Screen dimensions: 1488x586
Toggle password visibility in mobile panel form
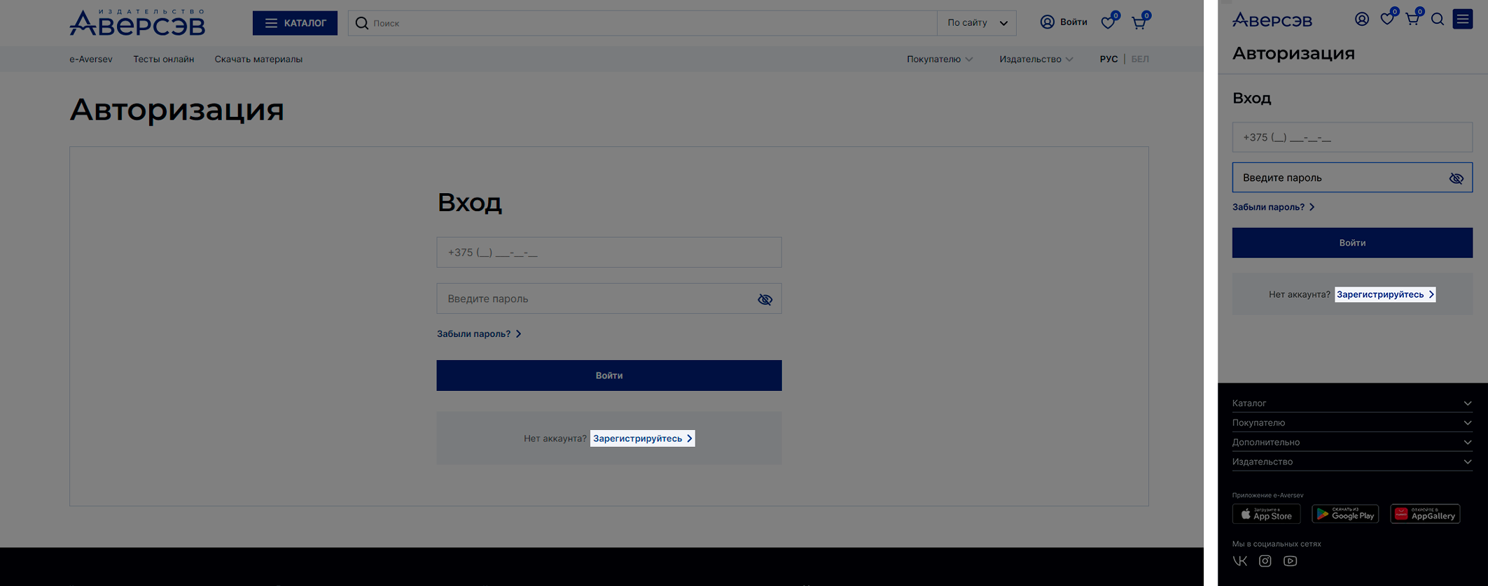[1456, 178]
